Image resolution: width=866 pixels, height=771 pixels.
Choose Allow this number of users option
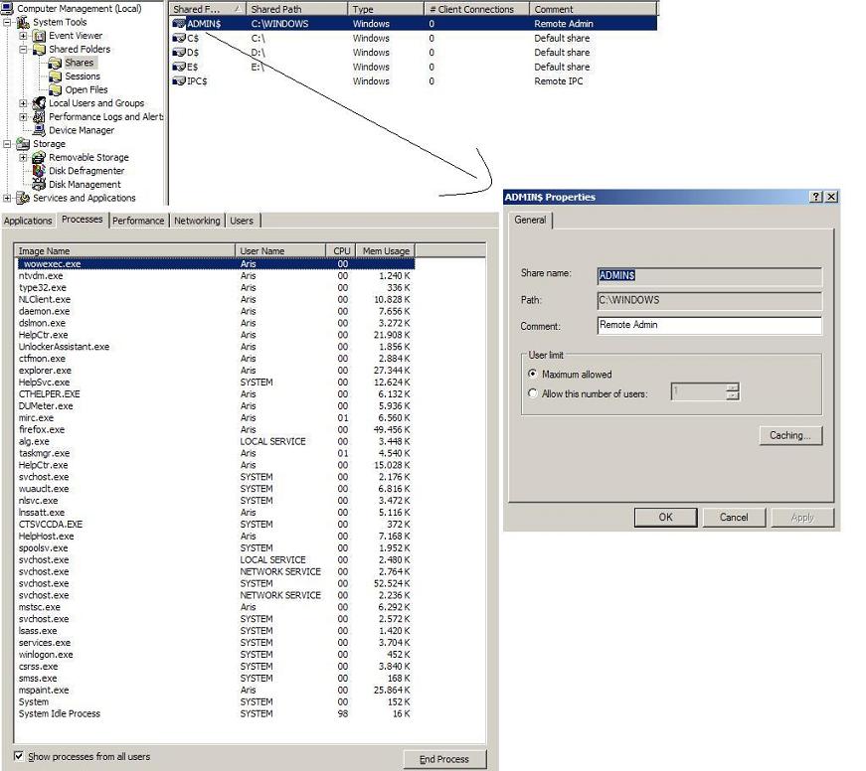533,393
